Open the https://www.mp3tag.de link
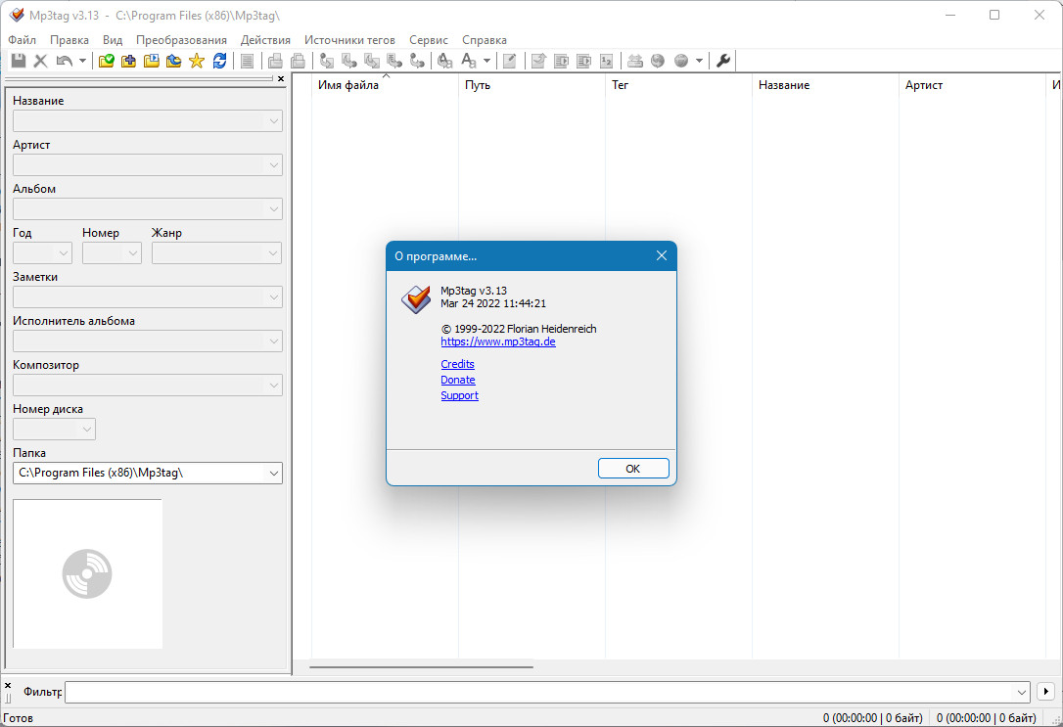 click(498, 342)
